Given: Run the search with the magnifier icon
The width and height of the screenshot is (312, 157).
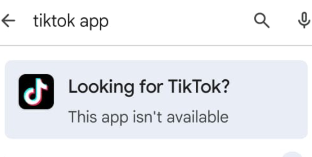Looking at the screenshot, I should pos(262,21).
